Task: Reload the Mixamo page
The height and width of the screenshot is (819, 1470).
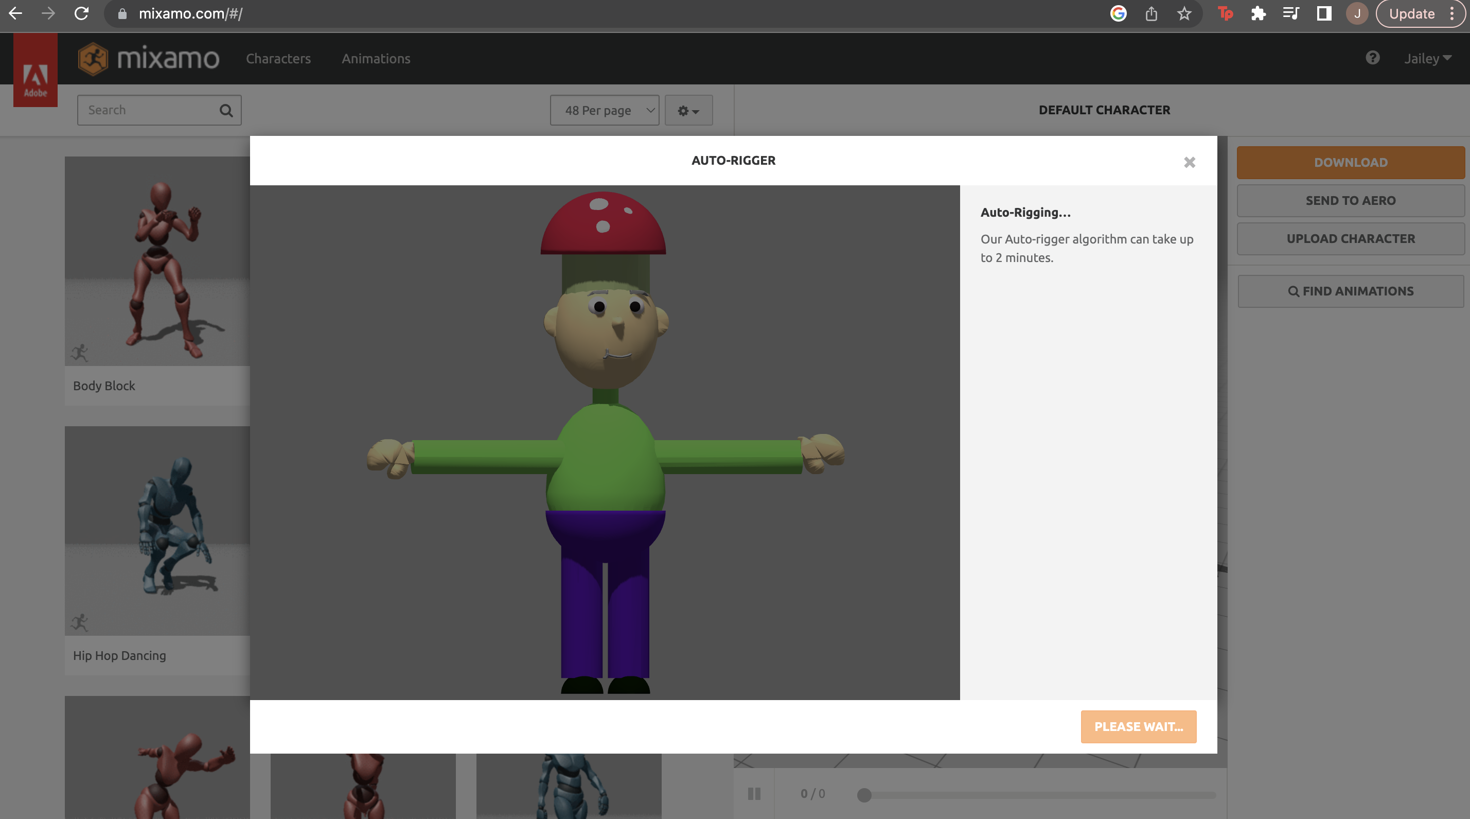Action: tap(82, 13)
